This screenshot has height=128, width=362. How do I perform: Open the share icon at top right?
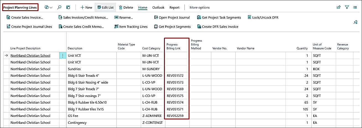338,7
